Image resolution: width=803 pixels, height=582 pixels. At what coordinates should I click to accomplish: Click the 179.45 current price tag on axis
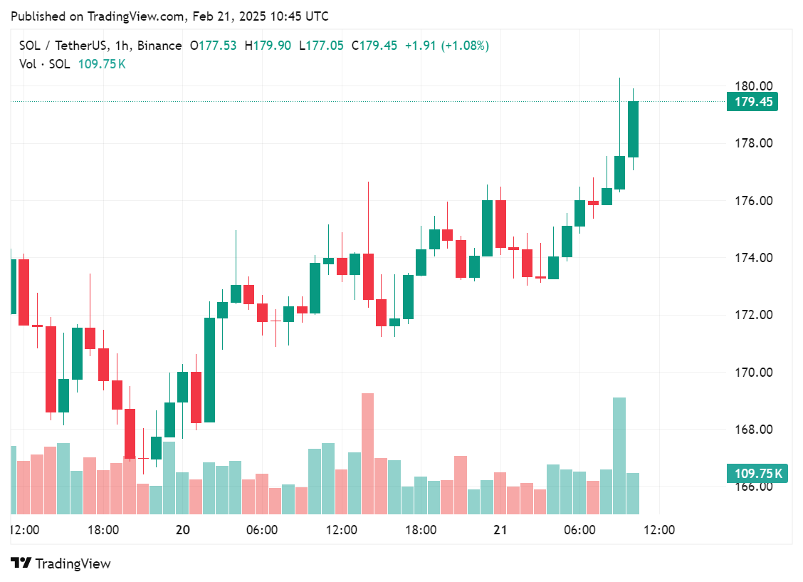[x=752, y=102]
